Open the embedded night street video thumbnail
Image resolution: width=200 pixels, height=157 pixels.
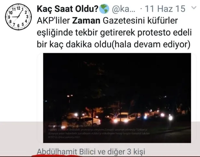117,98
